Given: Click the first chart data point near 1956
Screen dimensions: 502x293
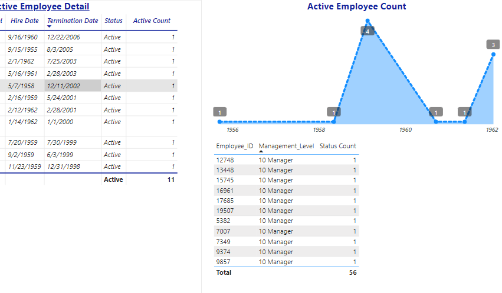Looking at the screenshot, I should point(219,122).
